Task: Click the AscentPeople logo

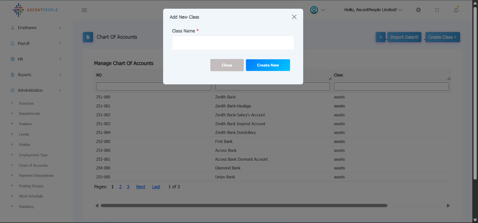Action: tap(35, 10)
